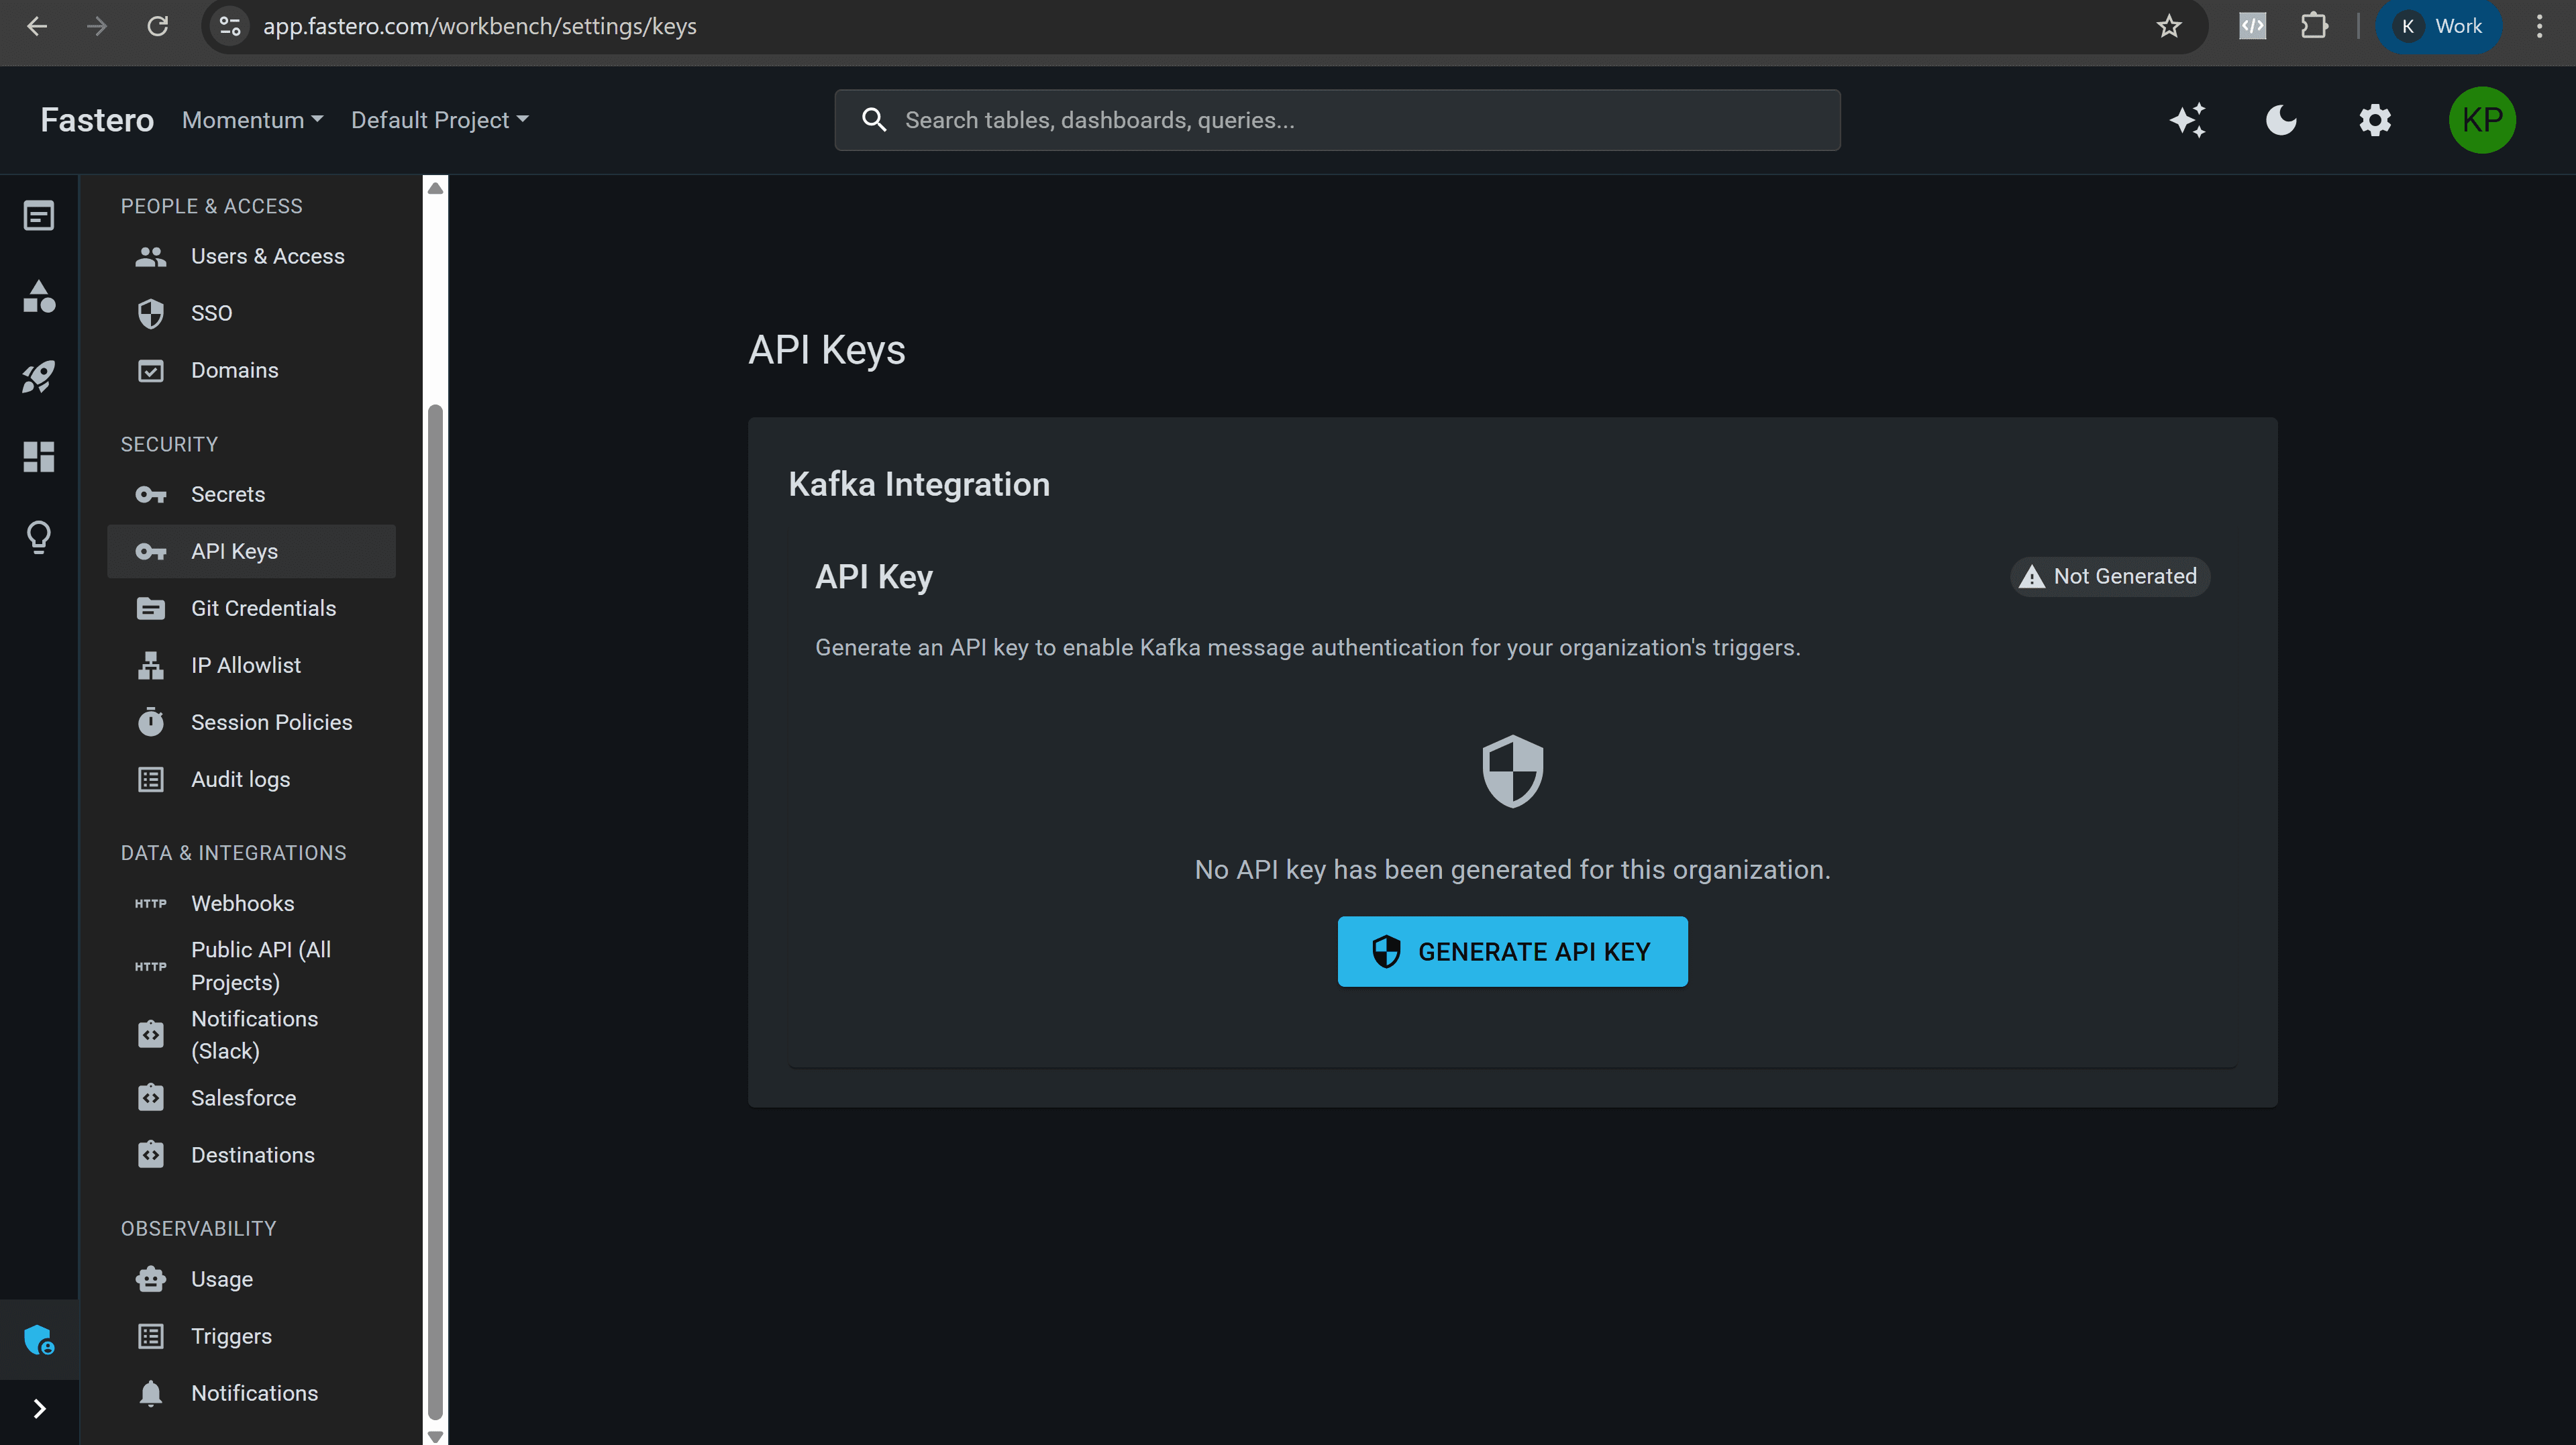Open the IP Allowlist settings
The height and width of the screenshot is (1445, 2576).
(x=246, y=664)
